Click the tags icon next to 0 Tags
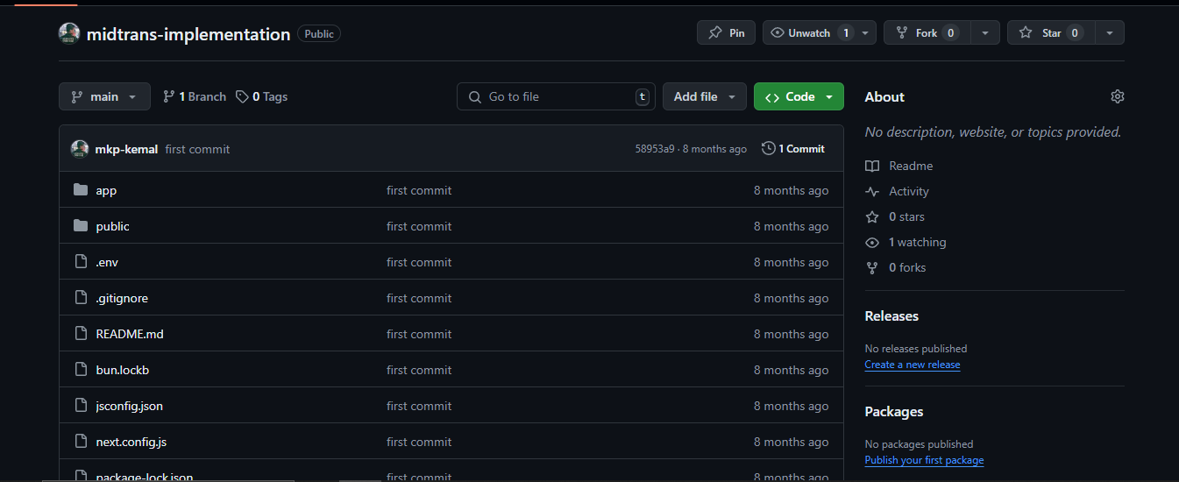Viewport: 1179px width, 482px height. point(242,96)
